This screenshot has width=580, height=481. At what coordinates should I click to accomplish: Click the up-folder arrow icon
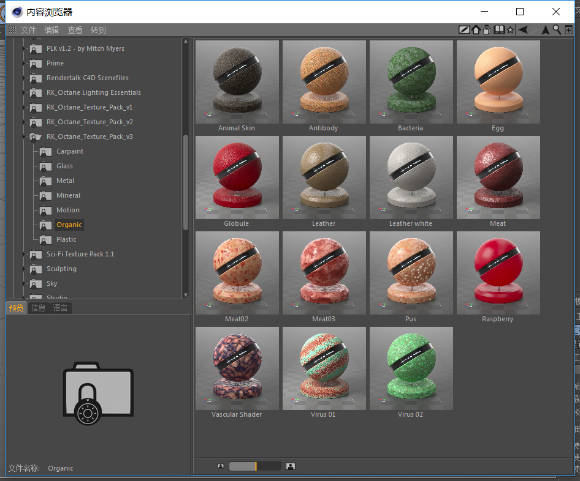pos(545,30)
